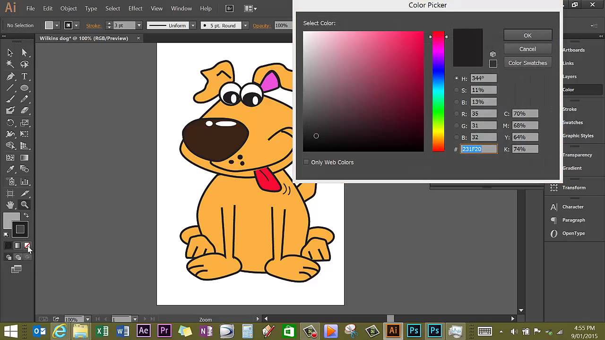Open the Type menu
Image resolution: width=605 pixels, height=340 pixels.
(91, 8)
